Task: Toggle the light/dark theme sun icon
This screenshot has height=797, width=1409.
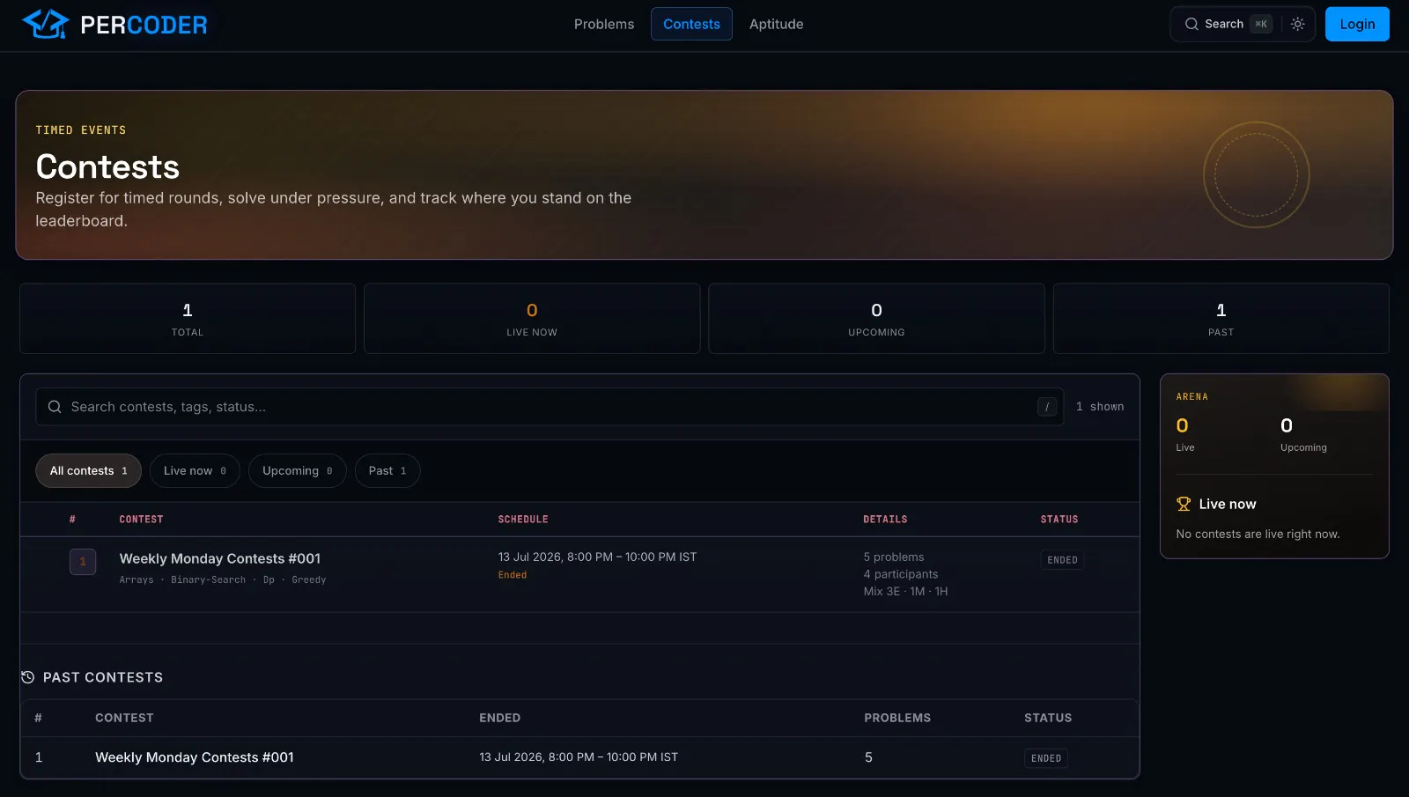Action: click(x=1297, y=24)
